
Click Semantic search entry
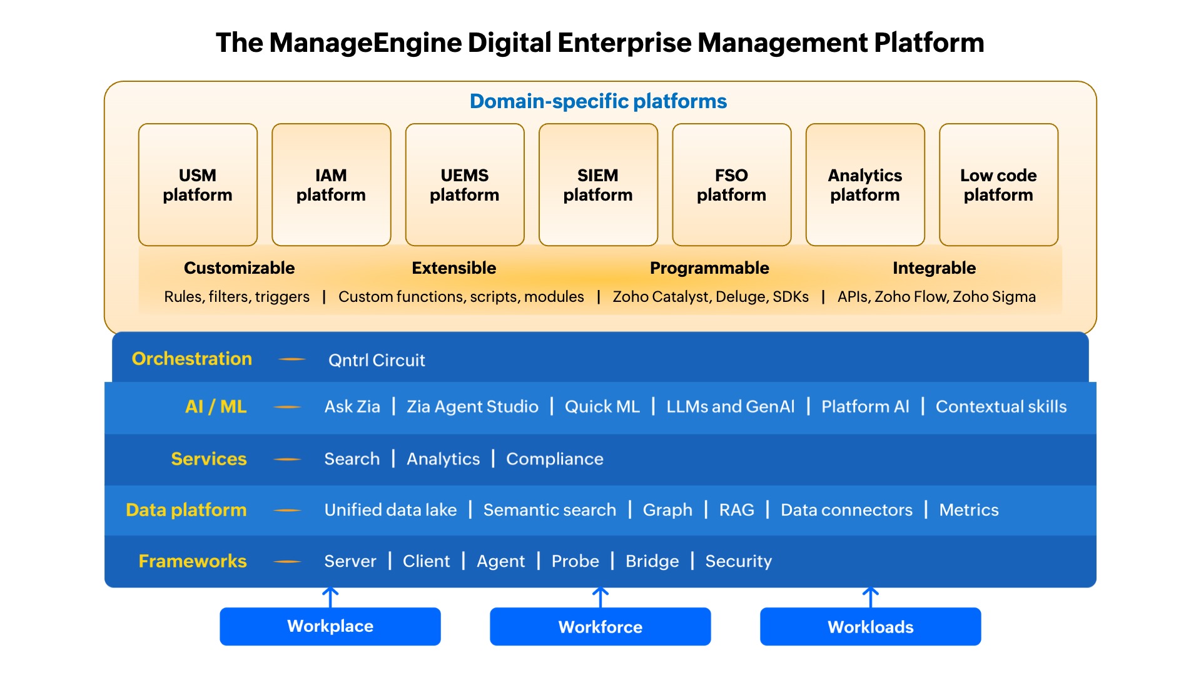point(550,510)
